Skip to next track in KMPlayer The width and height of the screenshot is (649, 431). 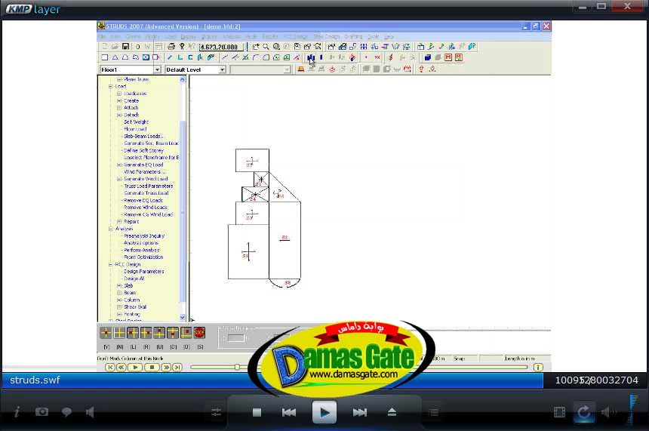point(360,412)
